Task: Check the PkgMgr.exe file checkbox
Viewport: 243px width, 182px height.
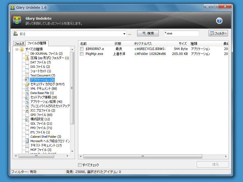Action: click(x=82, y=54)
